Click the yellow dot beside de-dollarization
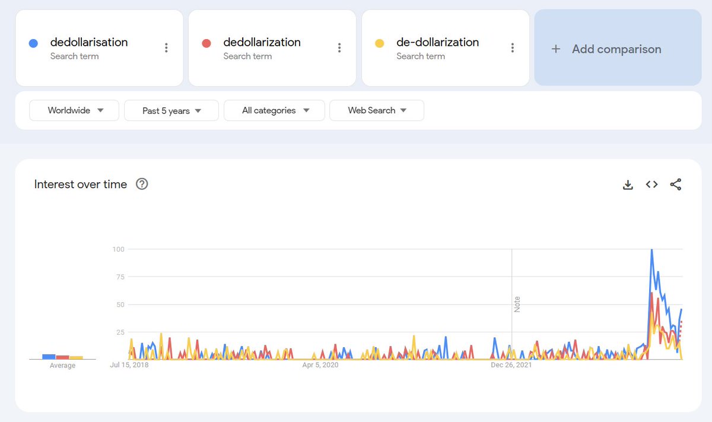 (380, 43)
